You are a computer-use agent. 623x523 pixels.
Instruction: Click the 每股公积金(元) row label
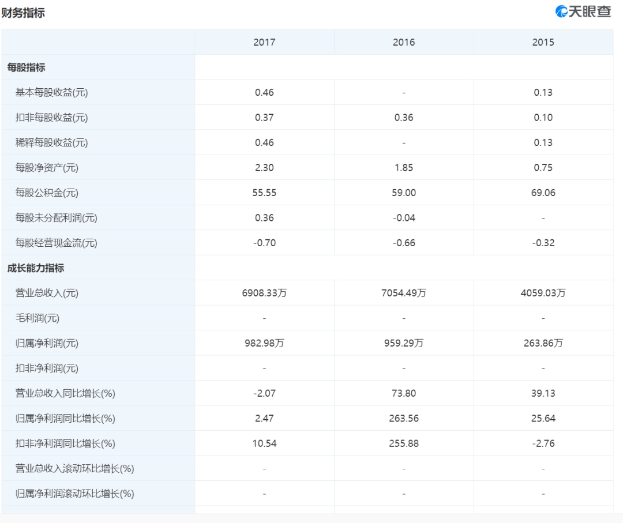coord(47,193)
